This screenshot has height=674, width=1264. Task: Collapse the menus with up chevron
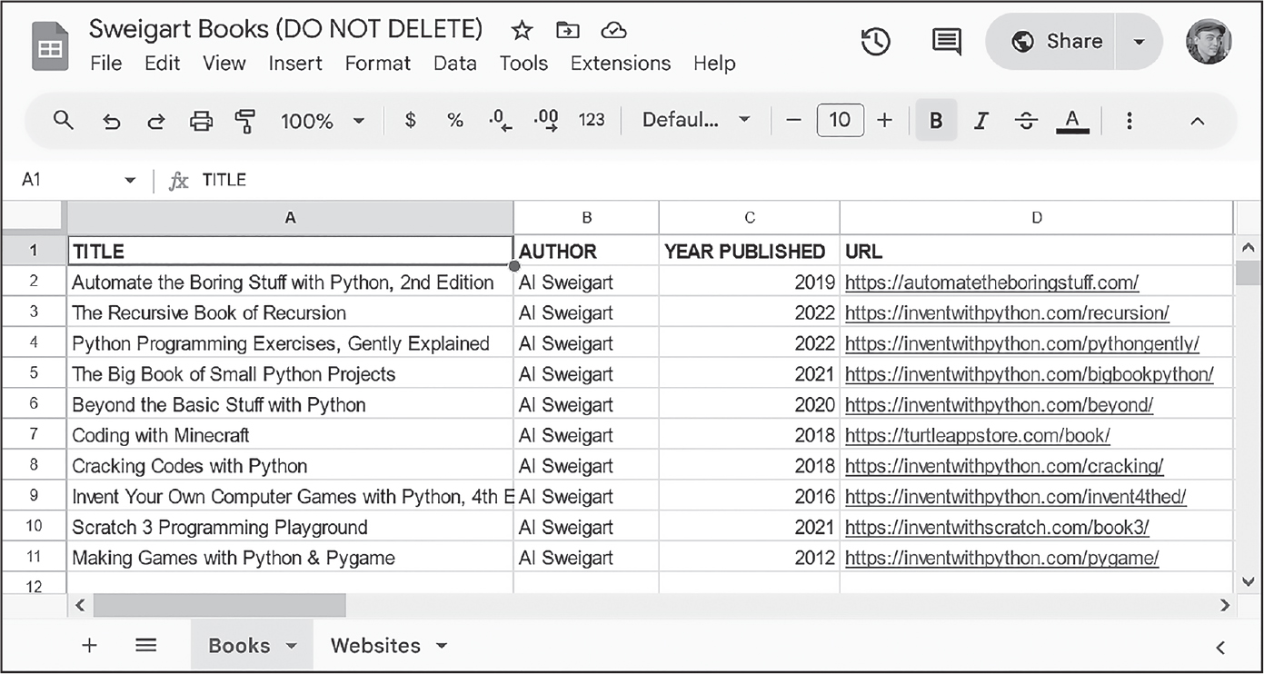click(x=1198, y=121)
